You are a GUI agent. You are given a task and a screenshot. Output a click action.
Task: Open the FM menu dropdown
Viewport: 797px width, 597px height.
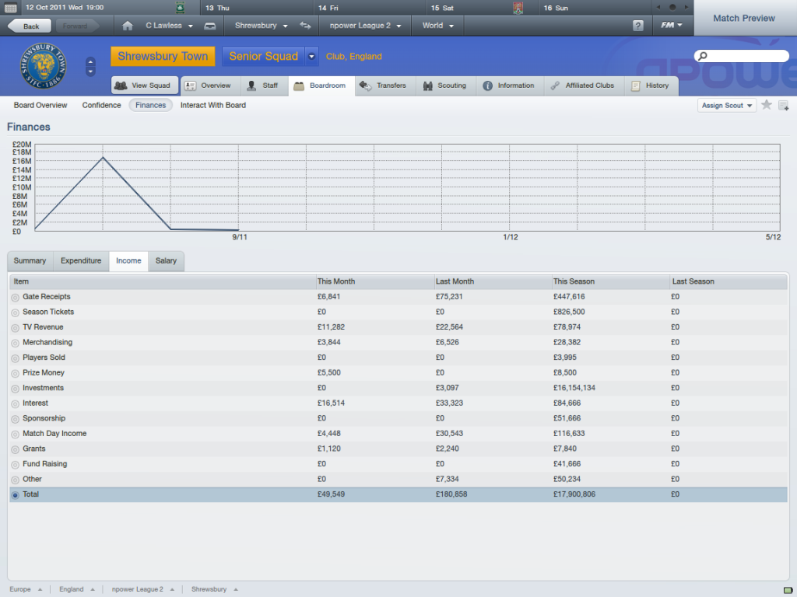pyautogui.click(x=672, y=25)
